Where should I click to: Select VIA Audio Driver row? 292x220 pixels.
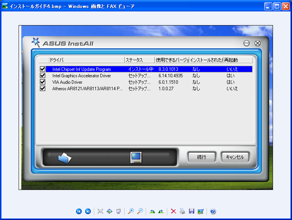click(x=149, y=82)
